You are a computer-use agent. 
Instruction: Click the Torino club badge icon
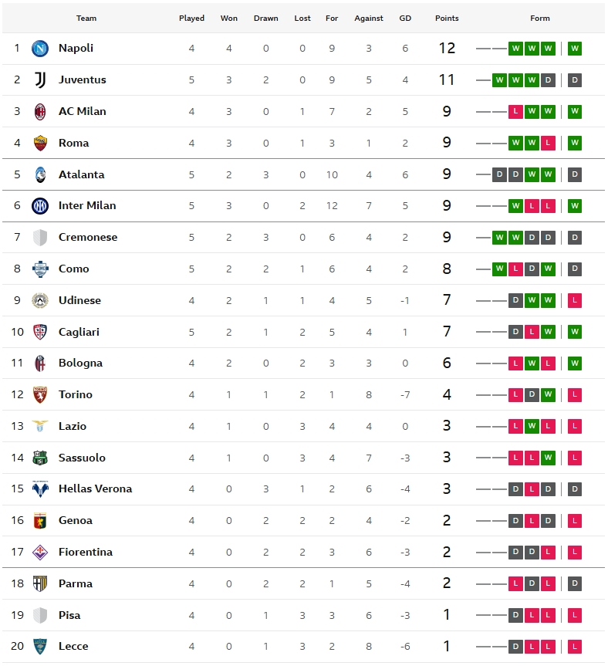click(x=40, y=395)
